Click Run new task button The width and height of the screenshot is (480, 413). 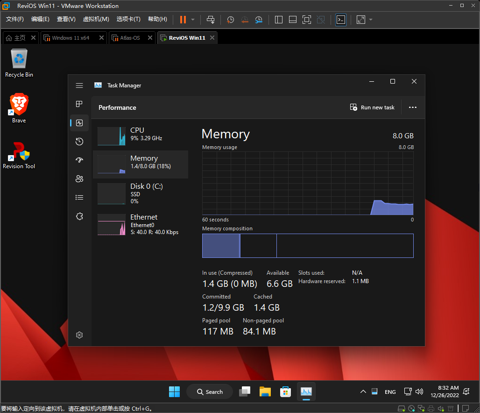(372, 107)
